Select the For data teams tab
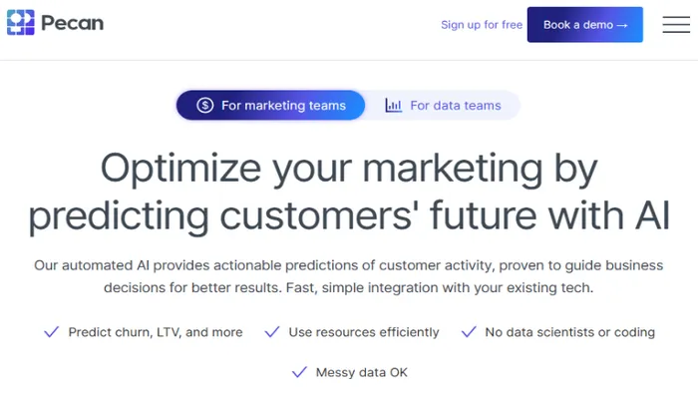The width and height of the screenshot is (698, 399). [455, 105]
